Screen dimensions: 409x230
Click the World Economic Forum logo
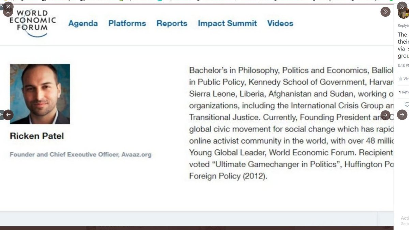33,23
